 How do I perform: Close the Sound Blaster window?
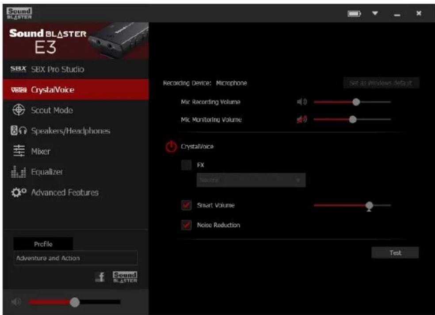[x=419, y=13]
